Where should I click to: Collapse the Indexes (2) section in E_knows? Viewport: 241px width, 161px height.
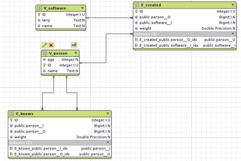point(108,143)
